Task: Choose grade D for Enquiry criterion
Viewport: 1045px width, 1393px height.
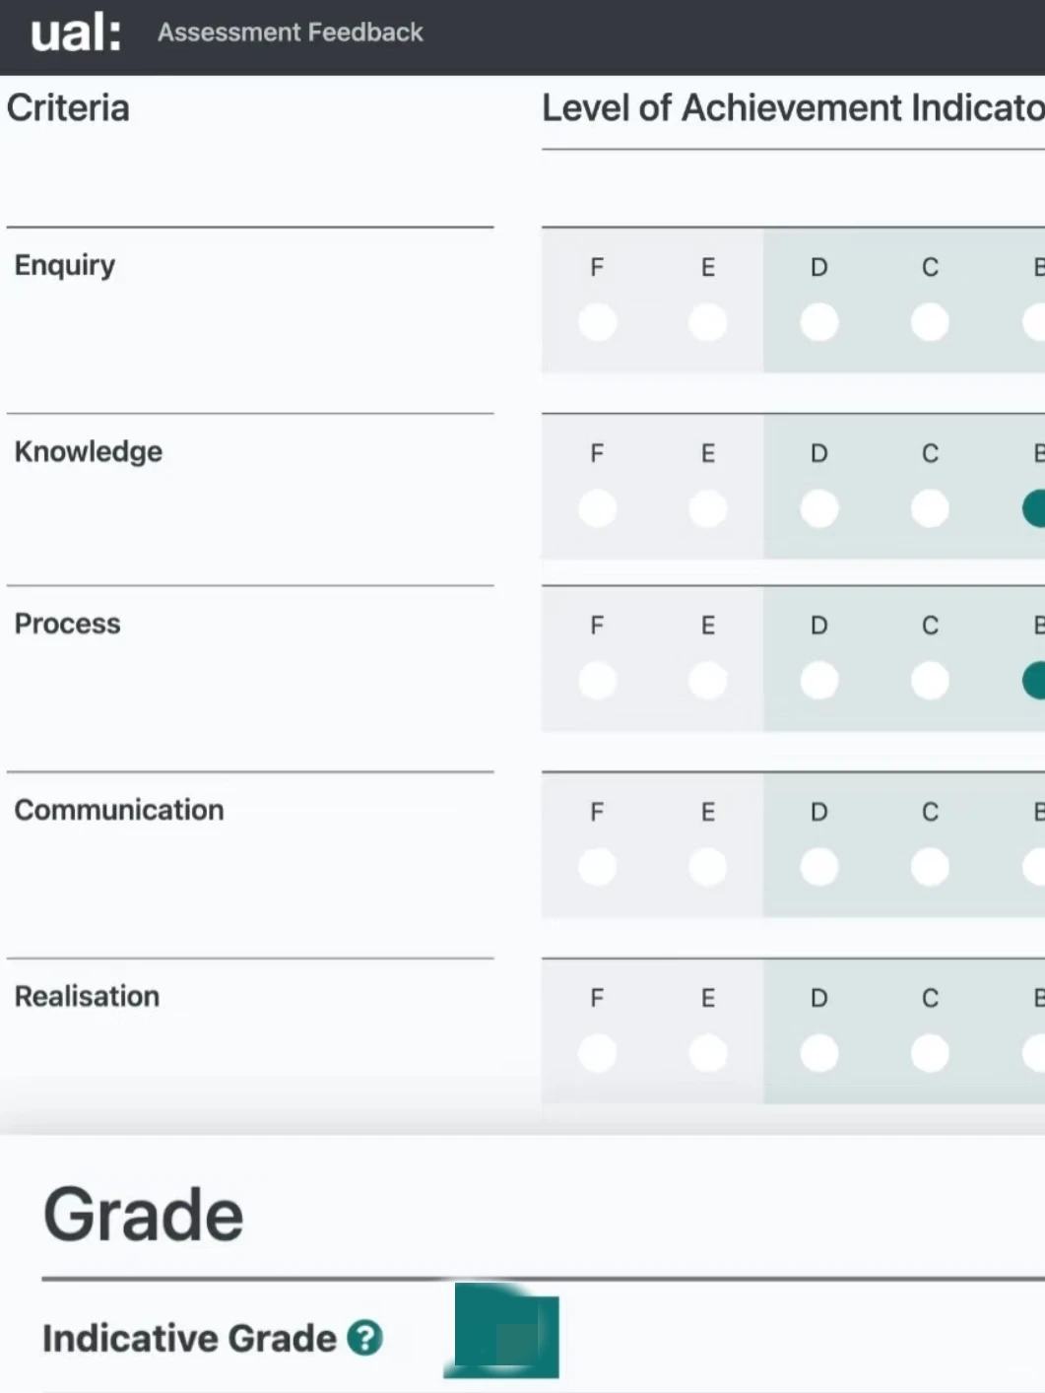Action: click(818, 322)
